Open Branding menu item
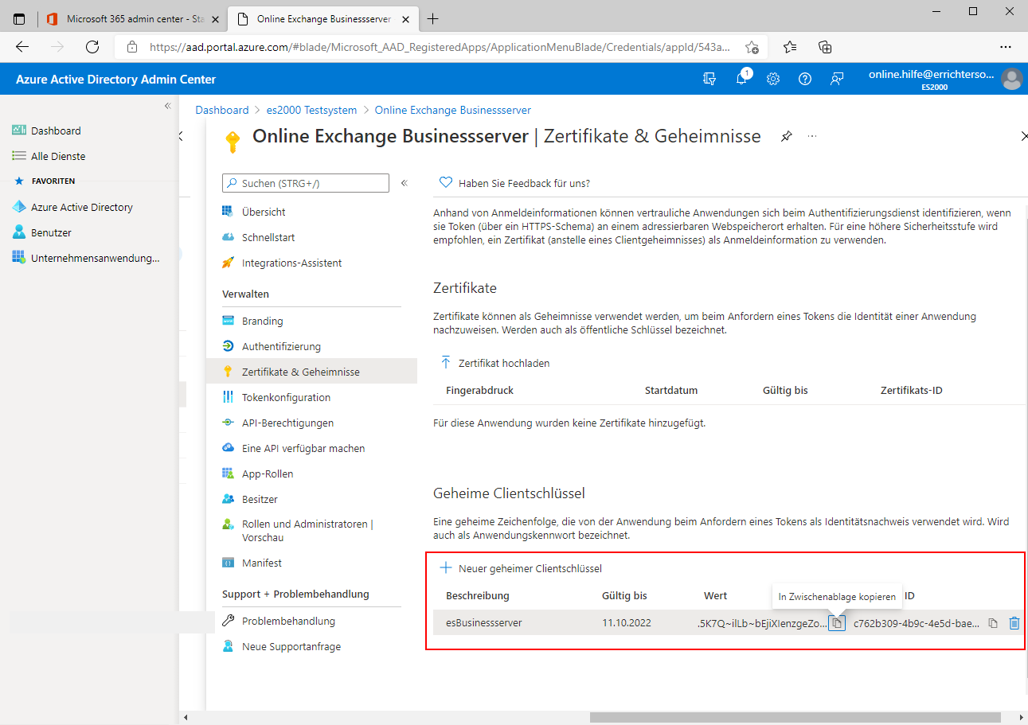The image size is (1028, 725). click(x=262, y=321)
